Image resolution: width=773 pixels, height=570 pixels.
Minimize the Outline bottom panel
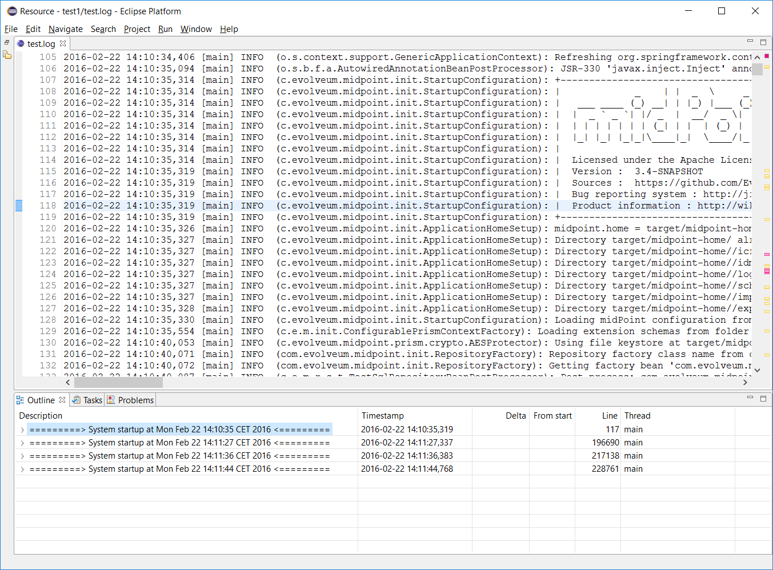coord(750,398)
